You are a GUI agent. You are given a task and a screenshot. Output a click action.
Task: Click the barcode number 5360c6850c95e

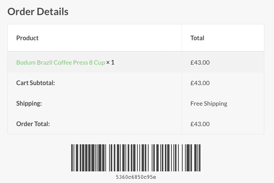coord(136,177)
